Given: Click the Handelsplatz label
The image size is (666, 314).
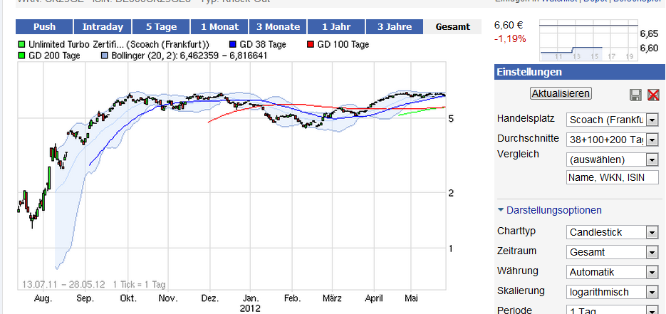Looking at the screenshot, I should pyautogui.click(x=526, y=119).
